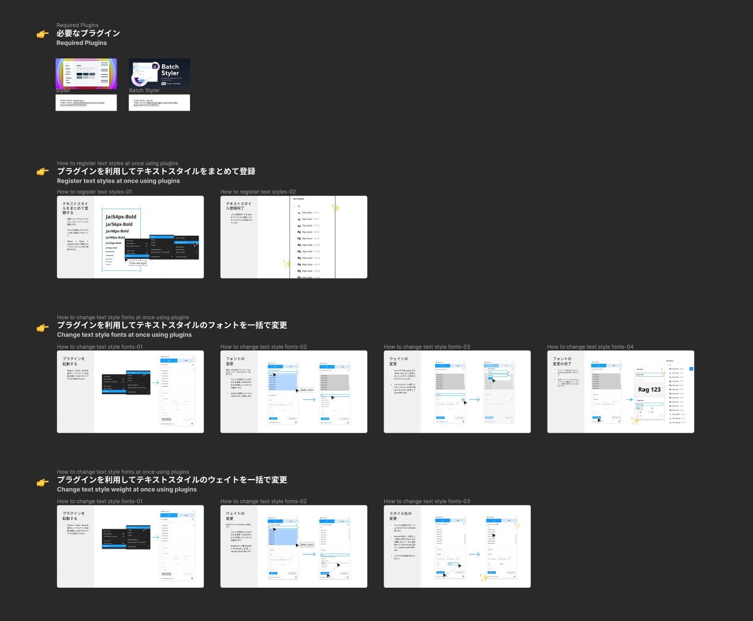Image resolution: width=753 pixels, height=621 pixels.
Task: Select the 'How to change text style fonts-04' frame label
Action: coord(590,347)
